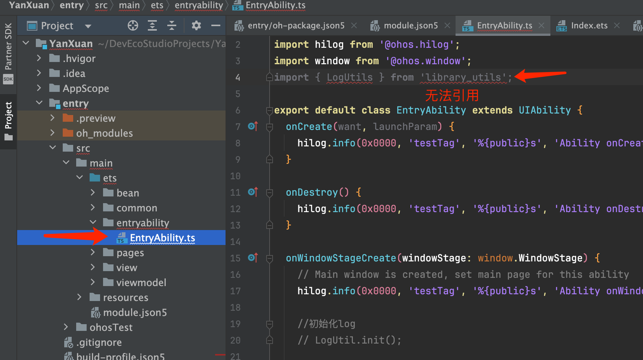Collapse the YanXuan project root

26,43
